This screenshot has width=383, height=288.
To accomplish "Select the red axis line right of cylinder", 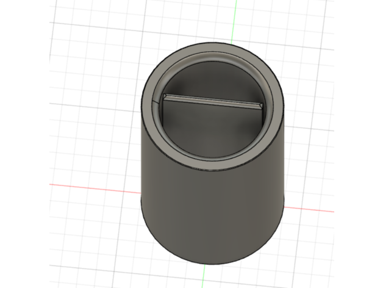I will click(311, 209).
